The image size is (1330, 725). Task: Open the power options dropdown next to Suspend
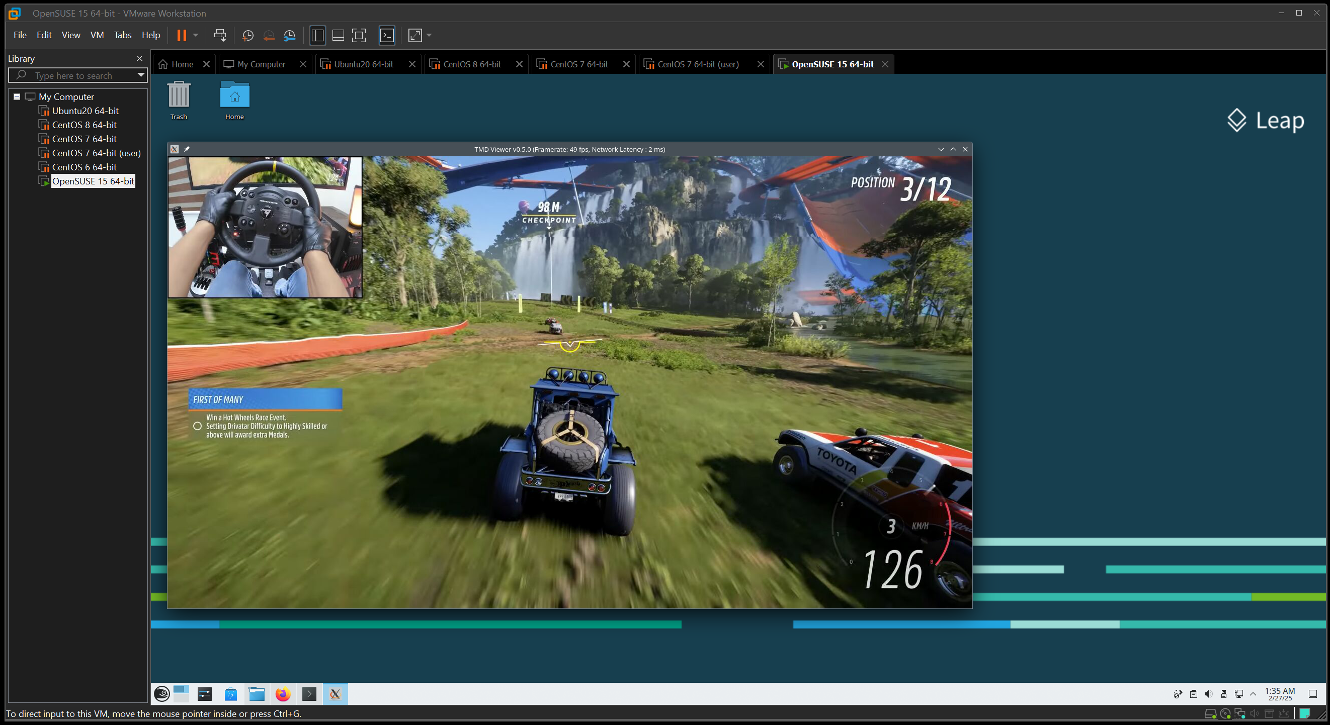pyautogui.click(x=196, y=35)
